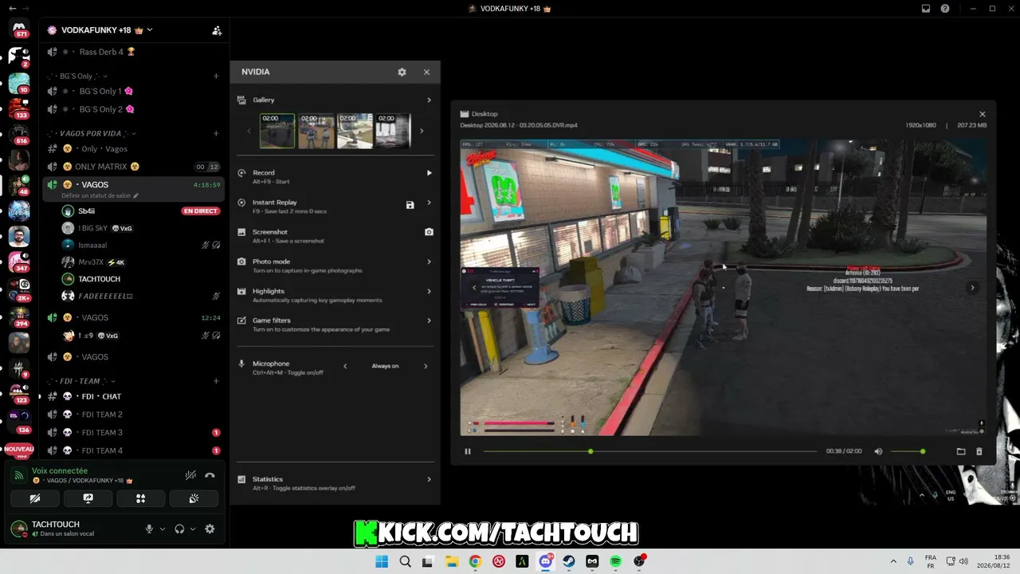Expand the NVIDIA Gallery section
Screen dimensions: 1020x574
pyautogui.click(x=429, y=100)
